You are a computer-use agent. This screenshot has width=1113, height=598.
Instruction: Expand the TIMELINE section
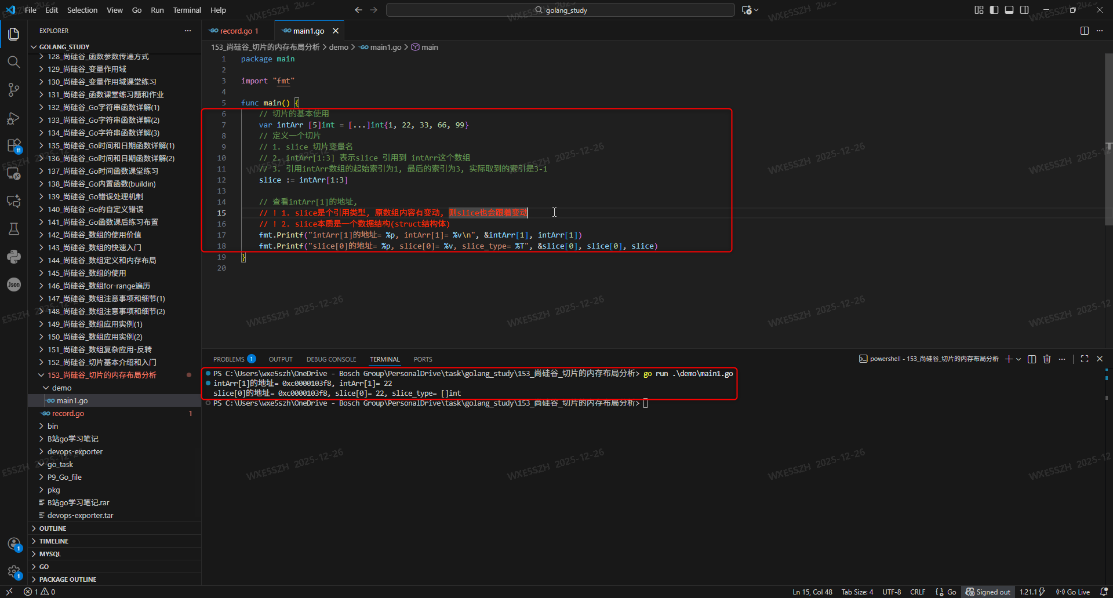[54, 541]
